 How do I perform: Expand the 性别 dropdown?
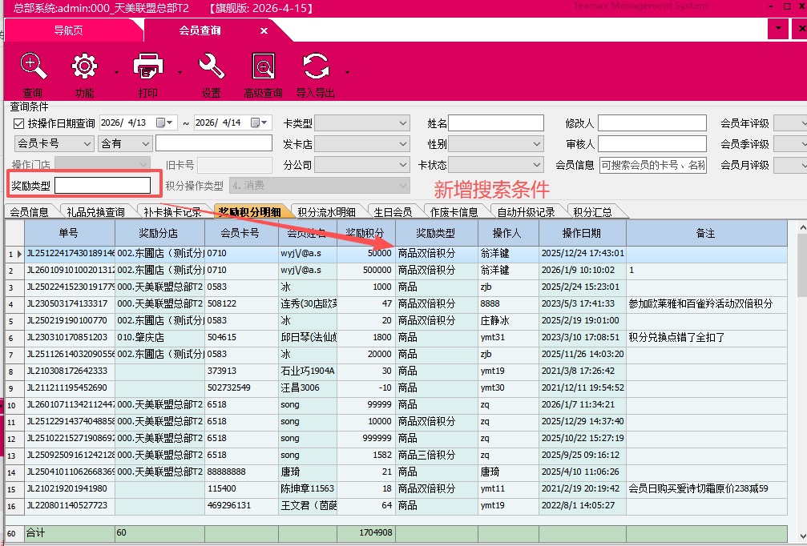[x=536, y=144]
